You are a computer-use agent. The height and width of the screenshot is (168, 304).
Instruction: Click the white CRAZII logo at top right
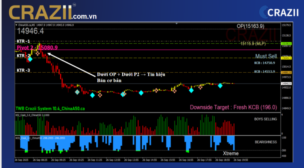279,12
